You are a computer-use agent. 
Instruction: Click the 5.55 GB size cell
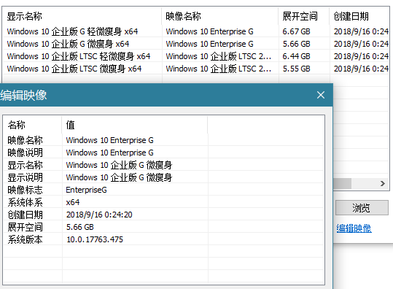pos(296,69)
